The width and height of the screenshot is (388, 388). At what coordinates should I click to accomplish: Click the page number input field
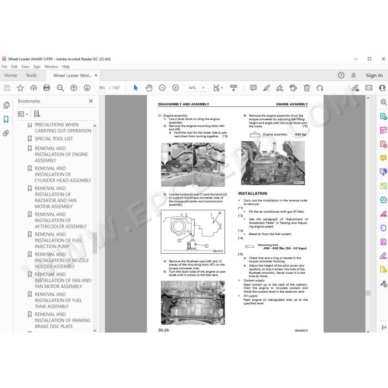click(102, 88)
